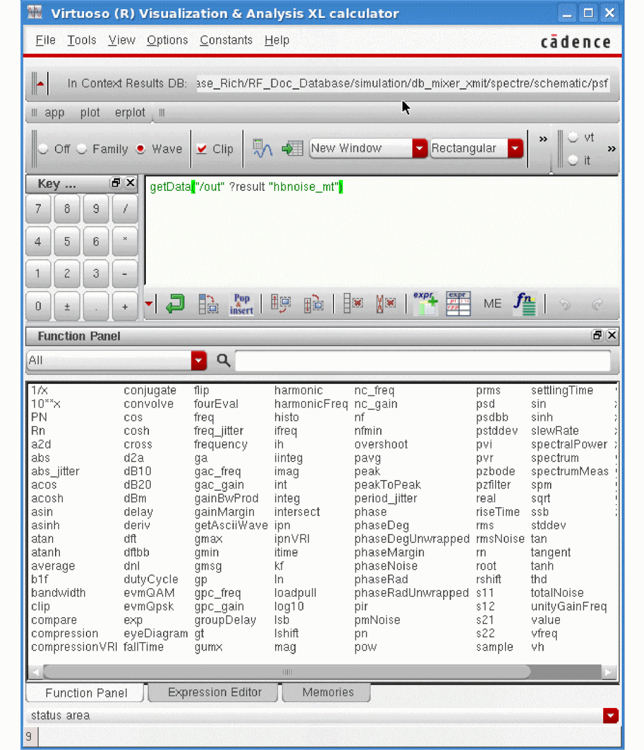The height and width of the screenshot is (750, 644).
Task: Open the expression table icon
Action: 458,304
